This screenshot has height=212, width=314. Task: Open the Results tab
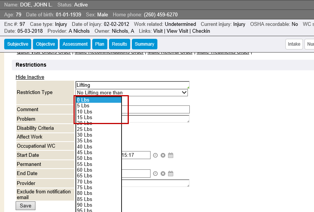(119, 44)
